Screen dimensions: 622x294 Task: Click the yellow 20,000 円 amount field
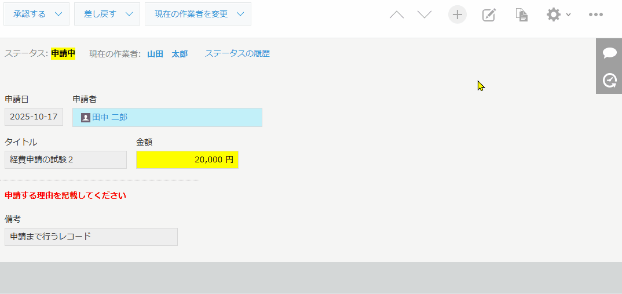click(x=187, y=160)
